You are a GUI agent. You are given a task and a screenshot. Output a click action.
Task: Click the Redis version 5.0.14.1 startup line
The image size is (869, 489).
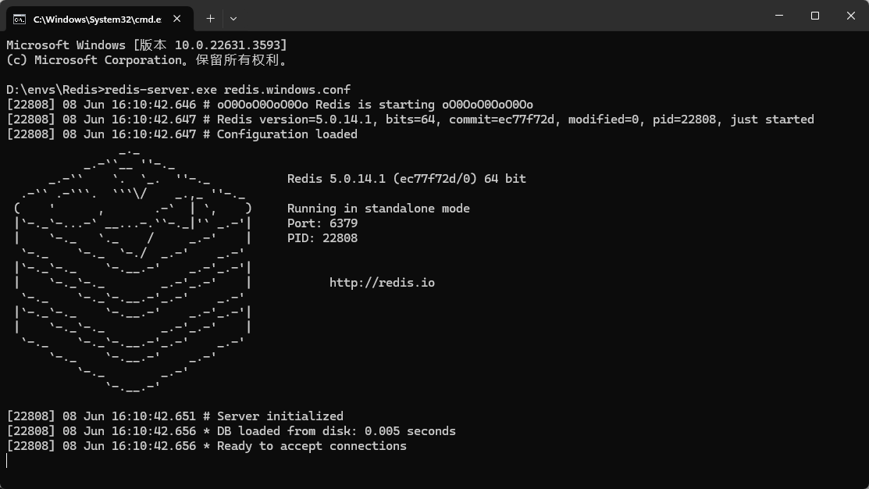point(410,119)
